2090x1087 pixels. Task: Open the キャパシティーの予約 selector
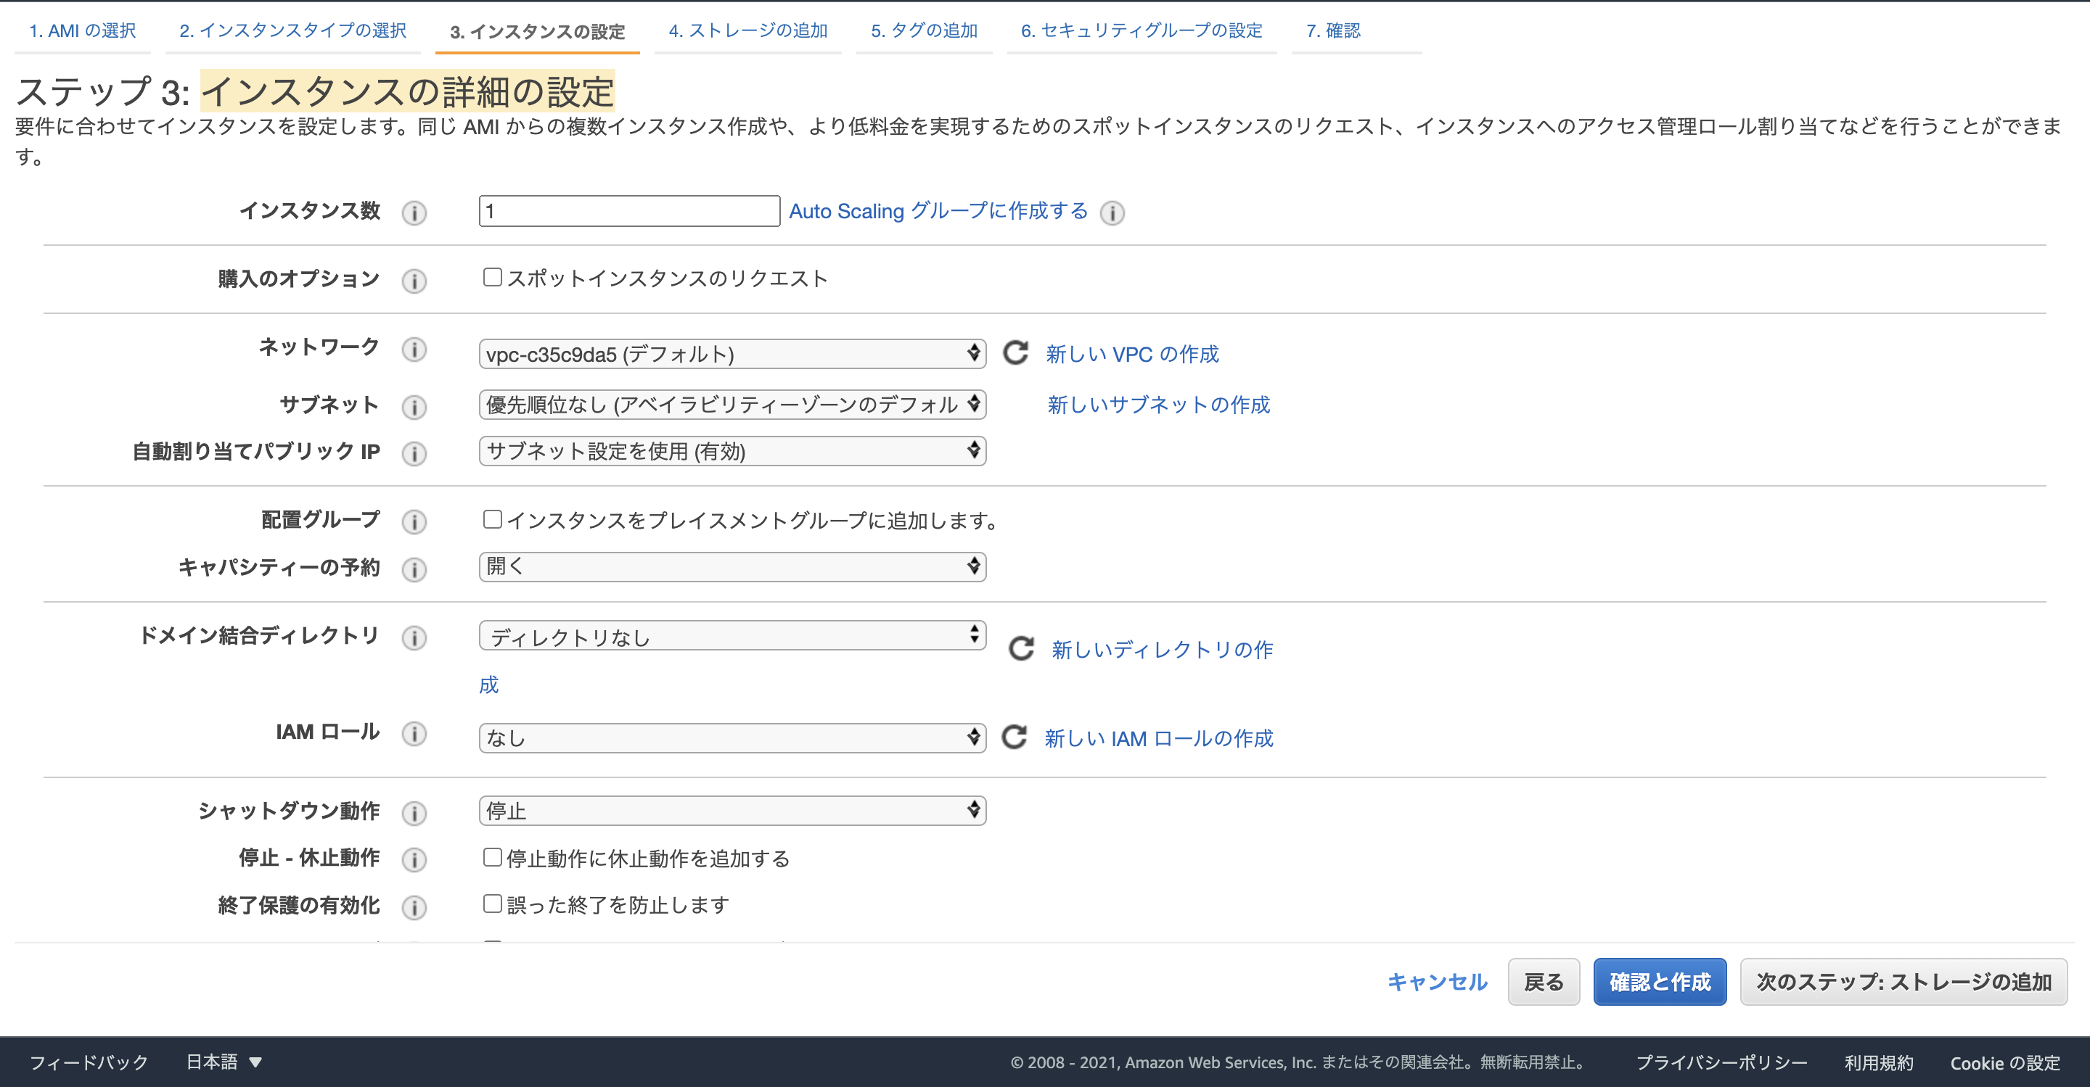731,566
